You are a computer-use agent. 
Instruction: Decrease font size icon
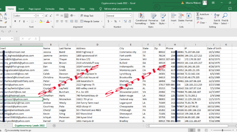[x=51, y=16]
